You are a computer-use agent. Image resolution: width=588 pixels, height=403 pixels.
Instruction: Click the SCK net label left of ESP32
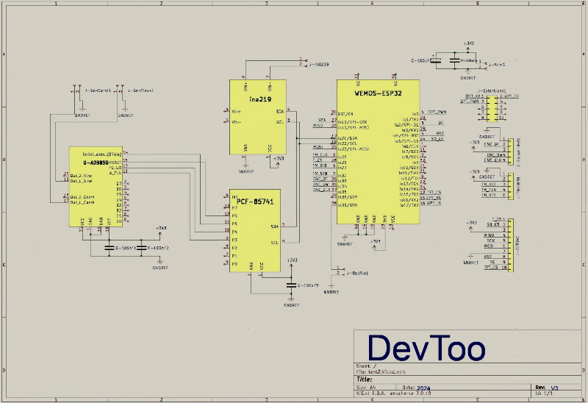[x=322, y=121]
